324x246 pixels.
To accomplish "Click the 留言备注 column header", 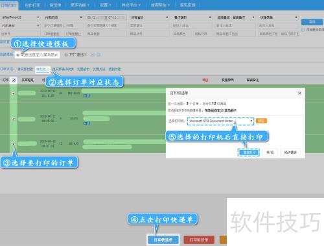I will point(253,80).
